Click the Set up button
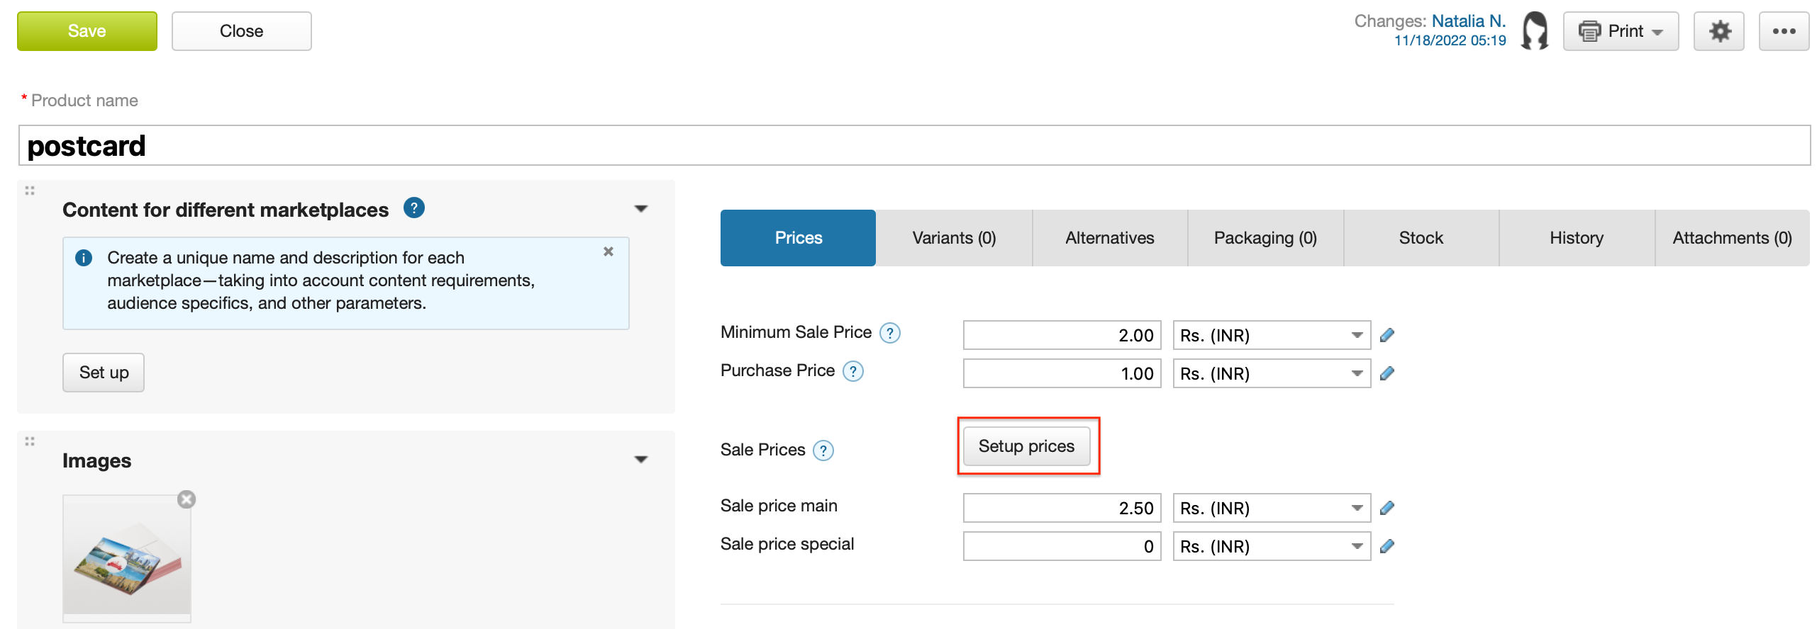1817x629 pixels. coord(104,373)
